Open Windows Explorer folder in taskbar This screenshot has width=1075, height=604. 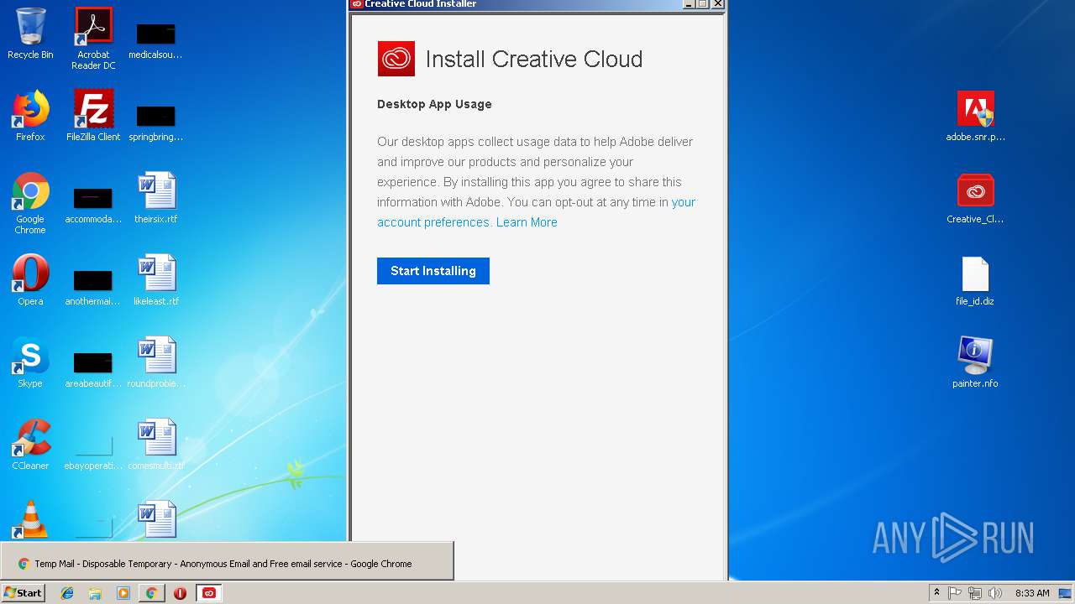95,593
